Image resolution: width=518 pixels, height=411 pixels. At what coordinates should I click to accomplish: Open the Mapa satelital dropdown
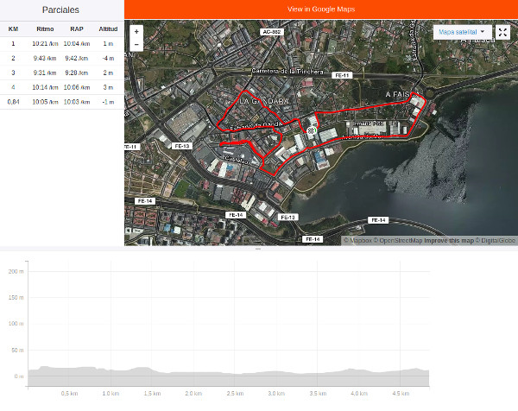coord(463,32)
